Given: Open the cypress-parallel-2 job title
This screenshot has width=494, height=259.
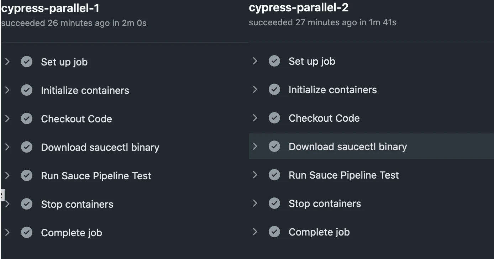Looking at the screenshot, I should tap(299, 7).
